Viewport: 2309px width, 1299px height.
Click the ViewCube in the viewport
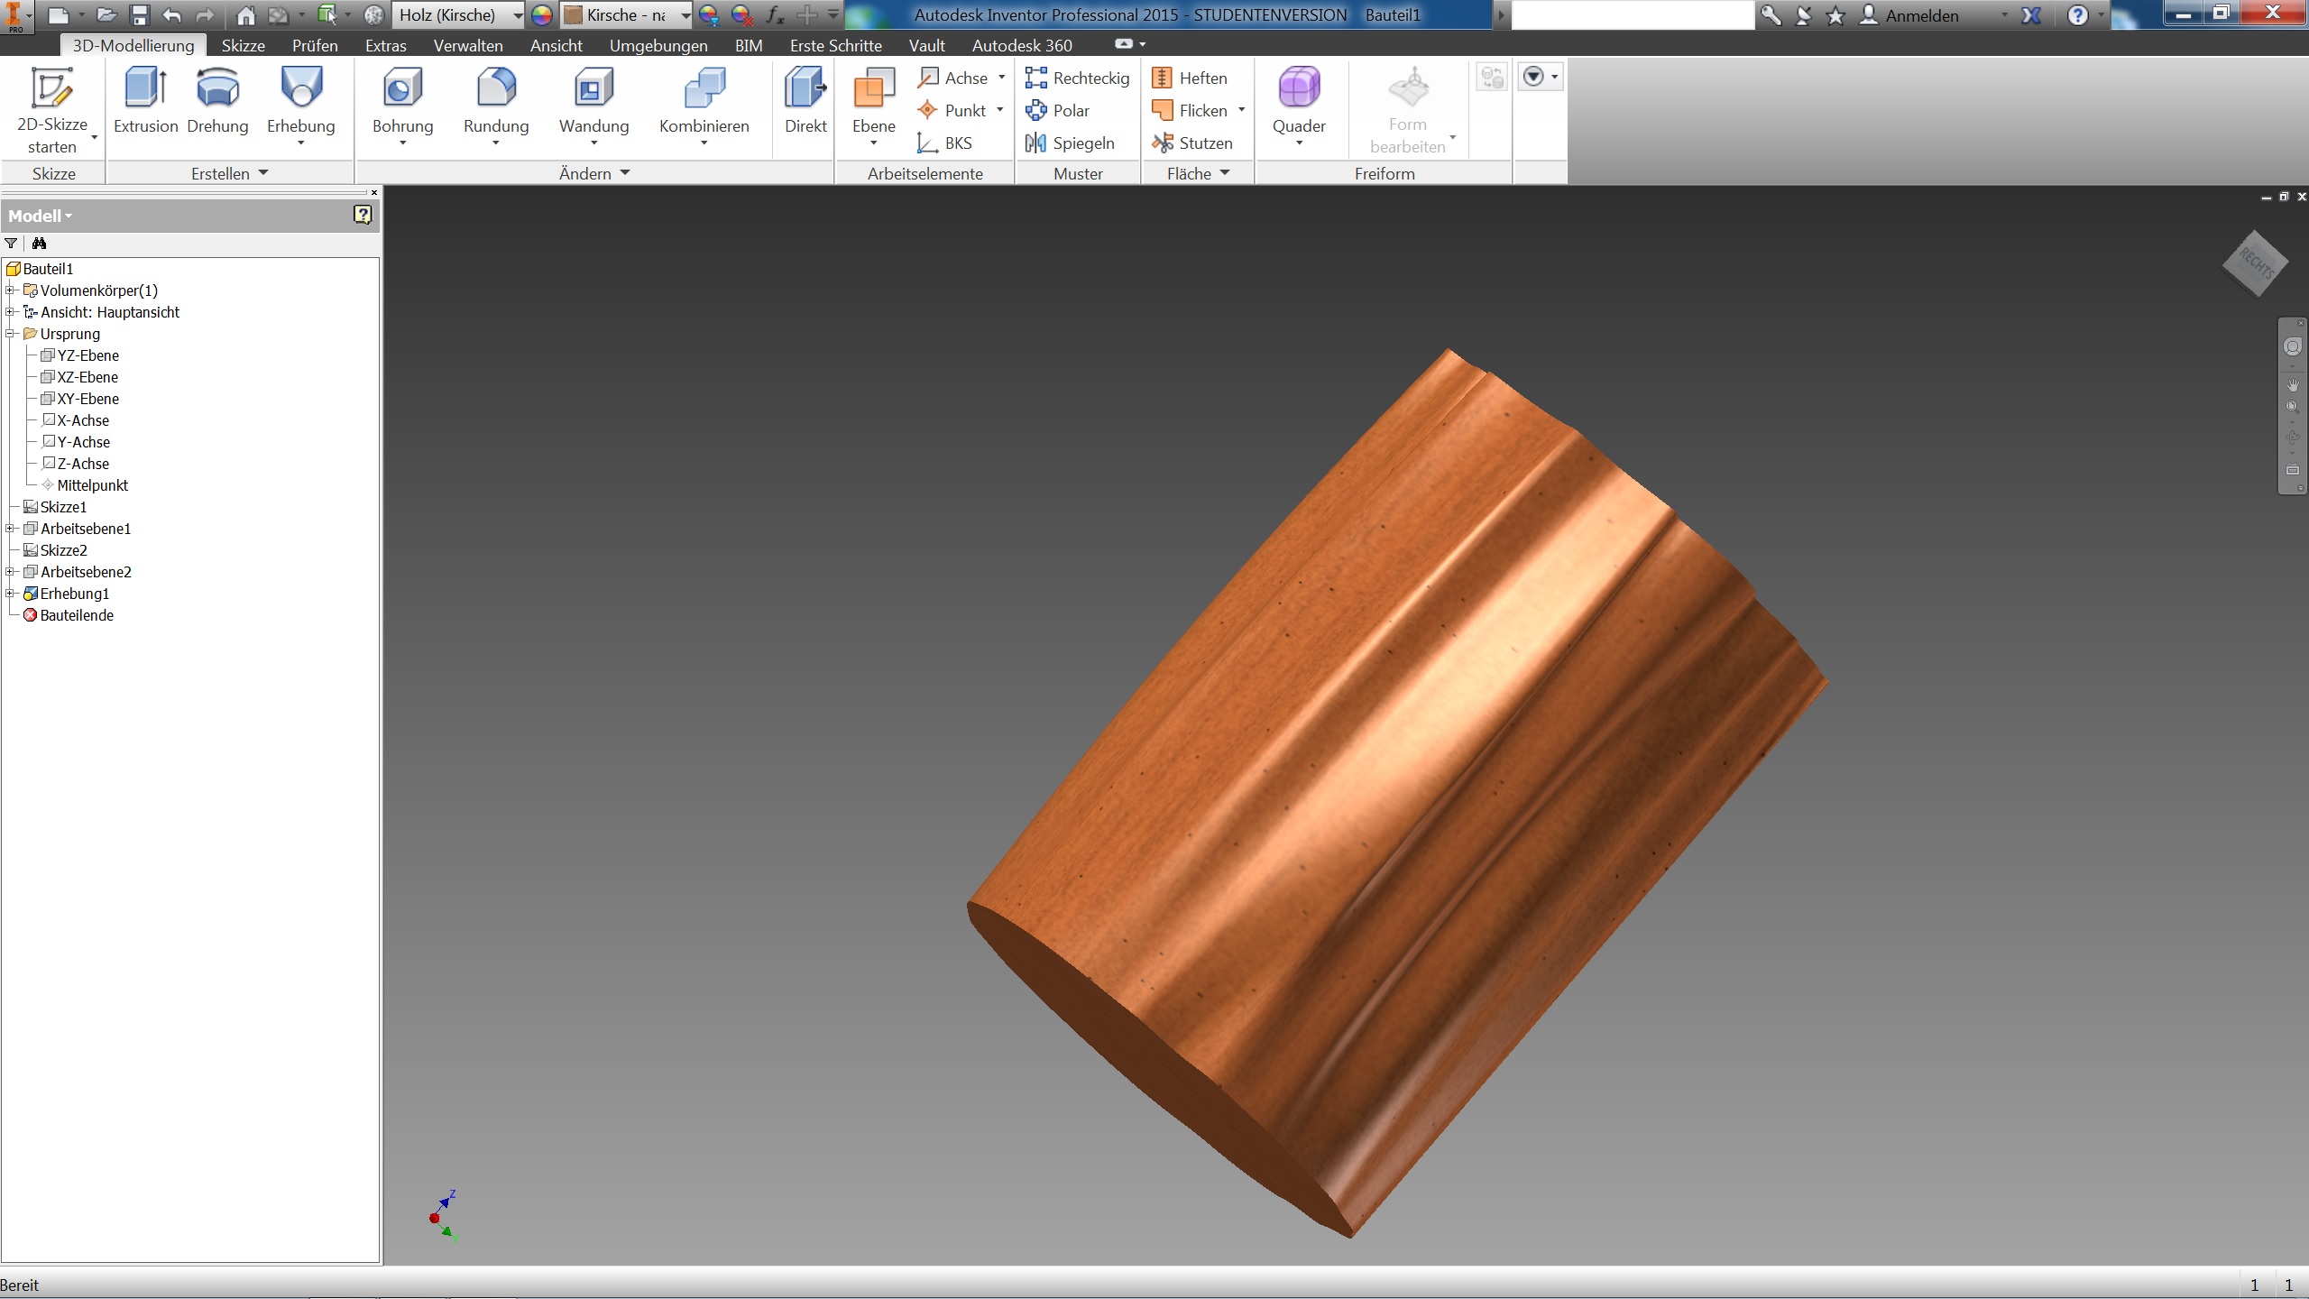(x=2255, y=263)
